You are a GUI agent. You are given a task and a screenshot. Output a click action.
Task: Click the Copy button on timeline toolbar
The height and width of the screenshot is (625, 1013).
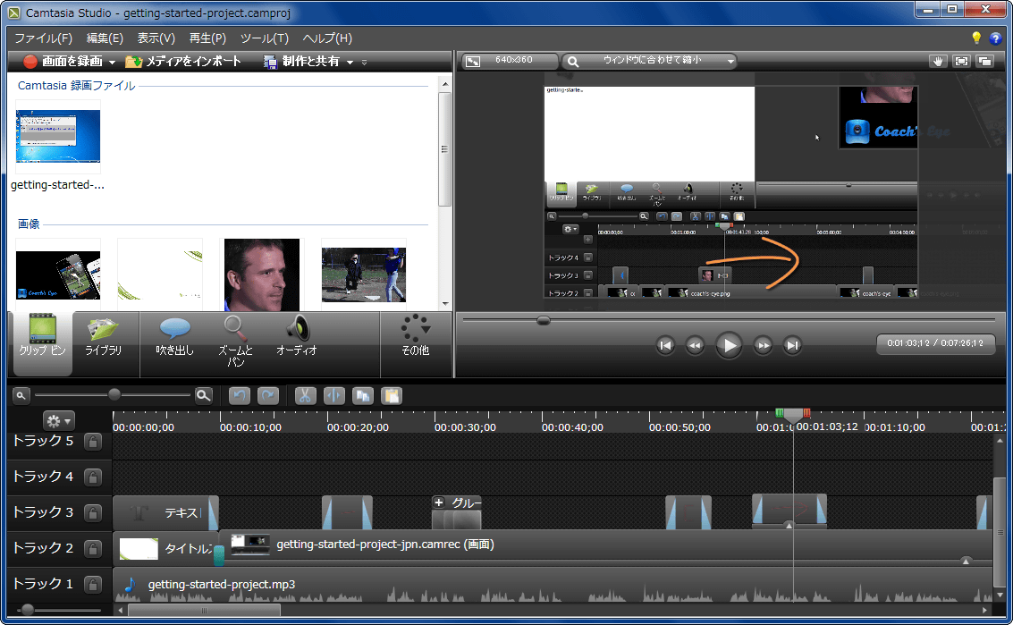point(362,395)
